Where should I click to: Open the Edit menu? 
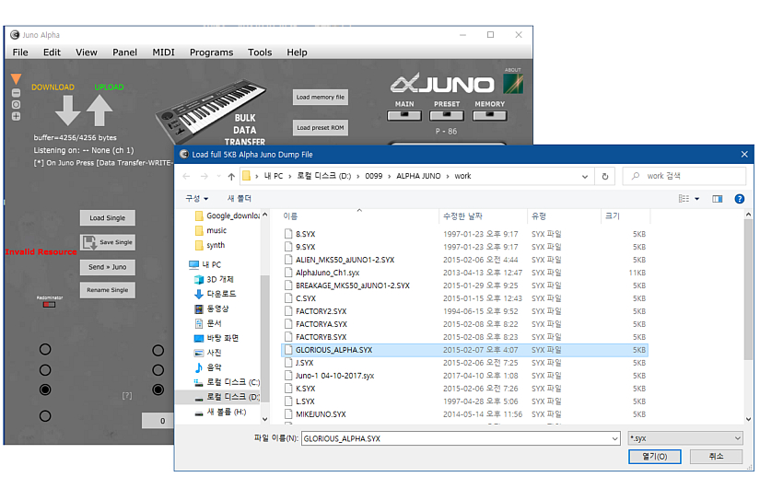click(52, 52)
